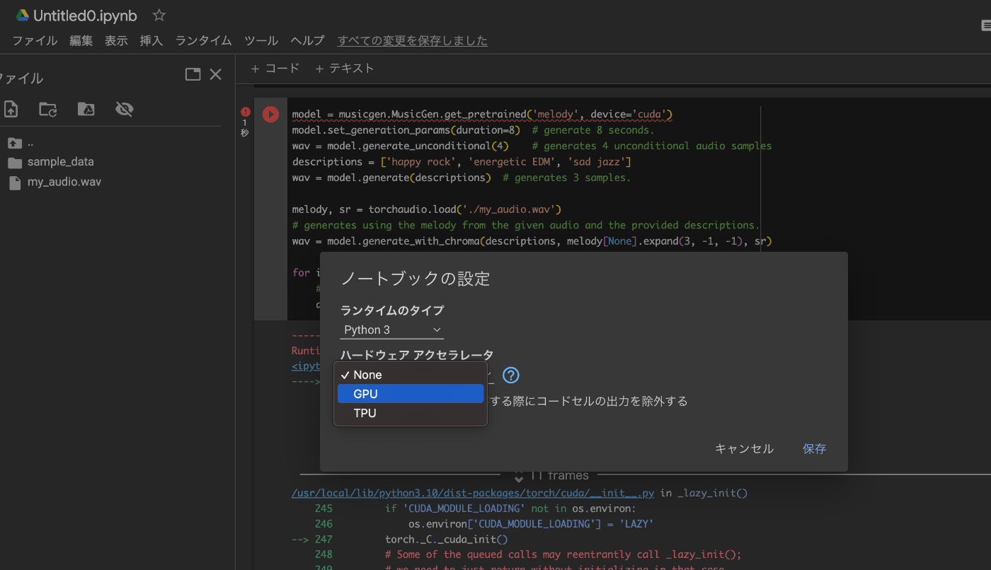Close the file sidebar panel

pos(216,74)
